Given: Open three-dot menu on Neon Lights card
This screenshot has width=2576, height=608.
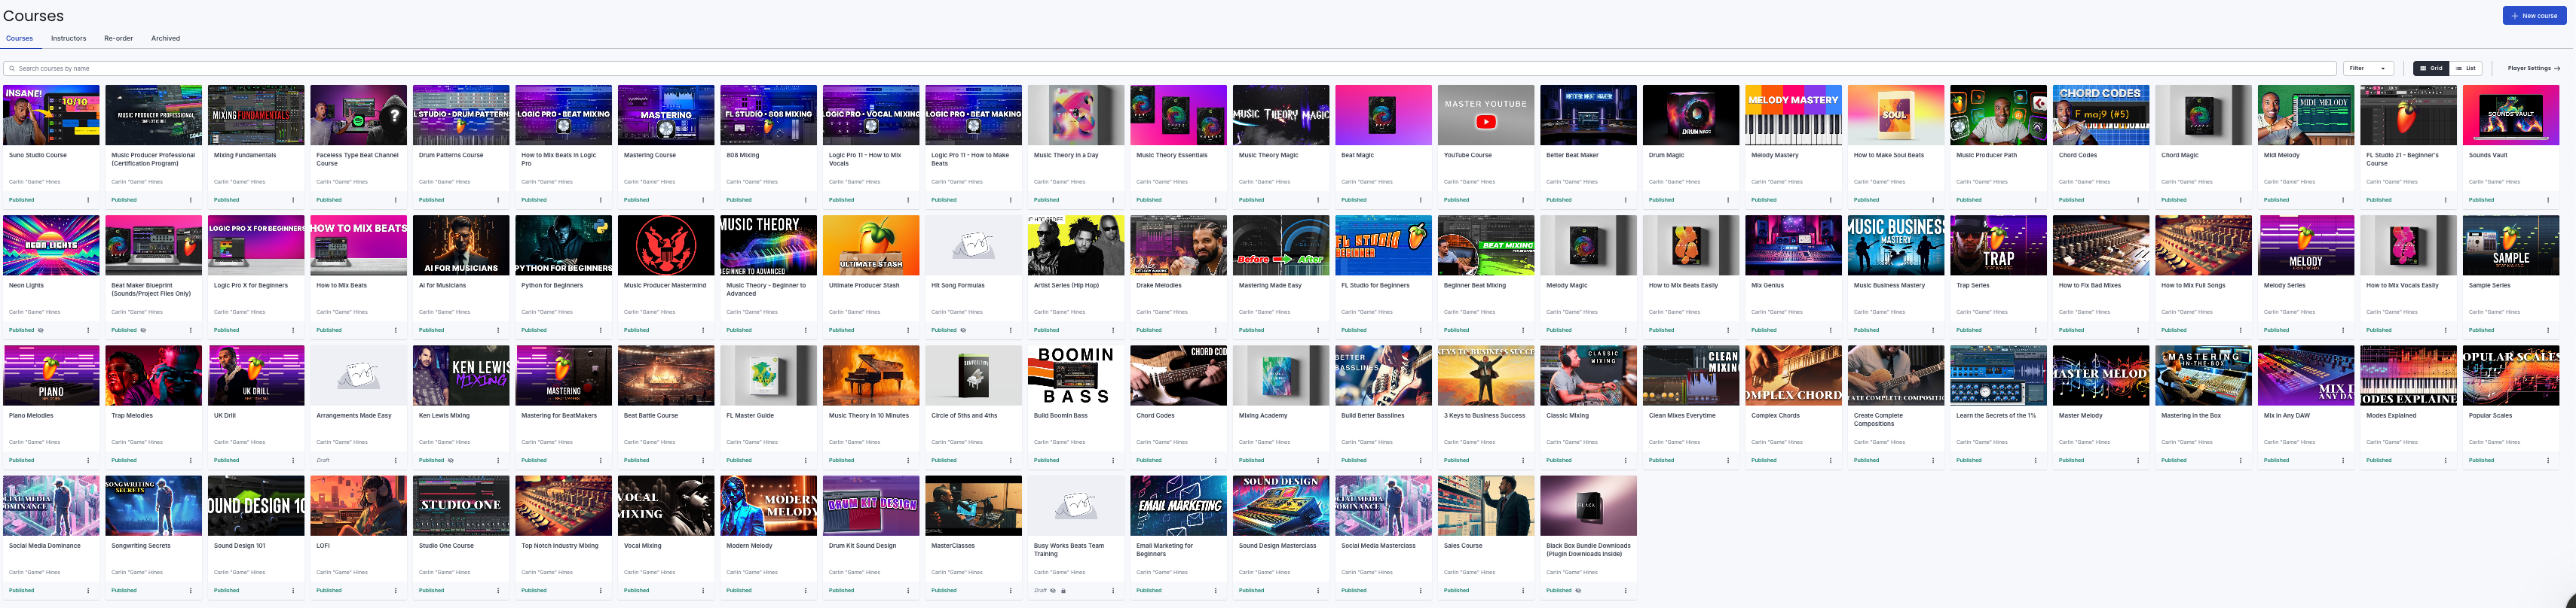Looking at the screenshot, I should (x=88, y=330).
